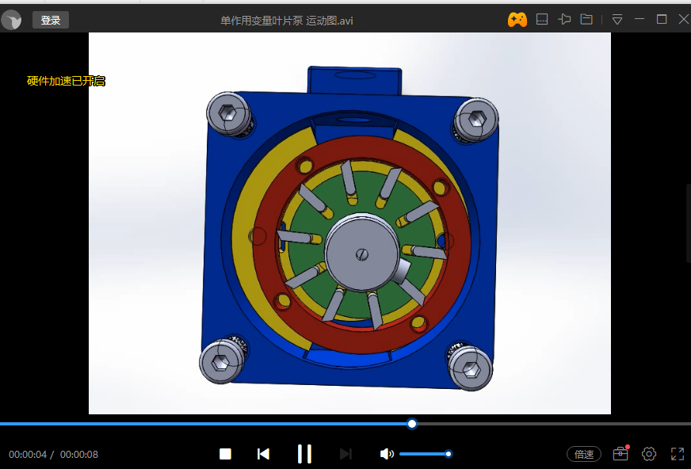Skip to next video
The height and width of the screenshot is (469, 691).
(x=346, y=454)
